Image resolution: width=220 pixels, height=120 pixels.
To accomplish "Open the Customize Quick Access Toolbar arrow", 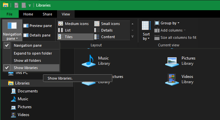I will (x=30, y=6).
